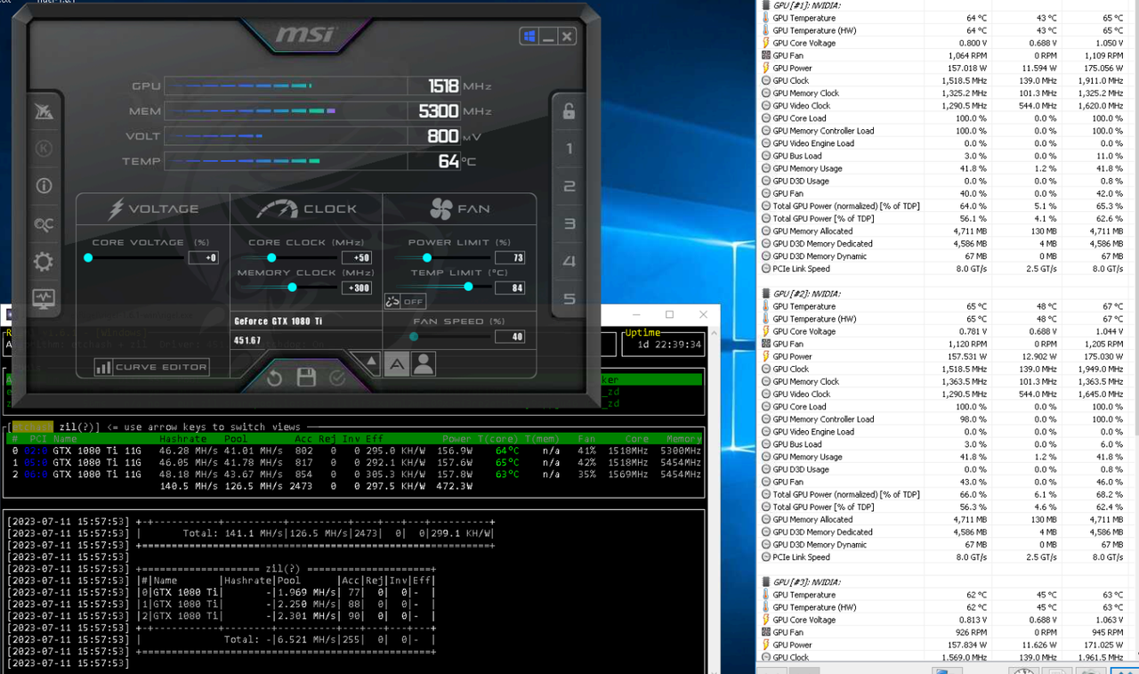Viewport: 1139px width, 674px height.
Task: Launch the OC Scanner in Afterburner
Action: (x=43, y=224)
